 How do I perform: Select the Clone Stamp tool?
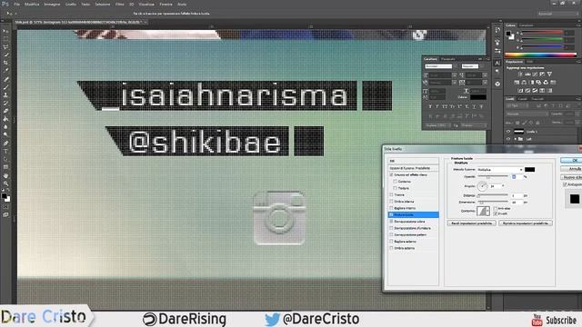[x=5, y=94]
